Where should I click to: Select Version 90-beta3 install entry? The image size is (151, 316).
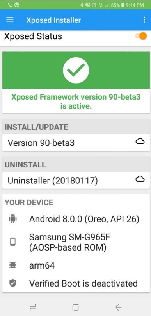point(76,142)
